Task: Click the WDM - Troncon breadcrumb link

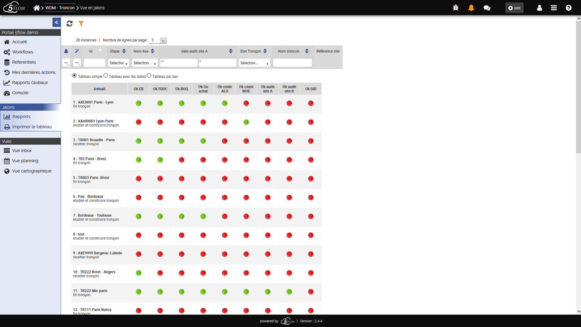Action: (60, 8)
